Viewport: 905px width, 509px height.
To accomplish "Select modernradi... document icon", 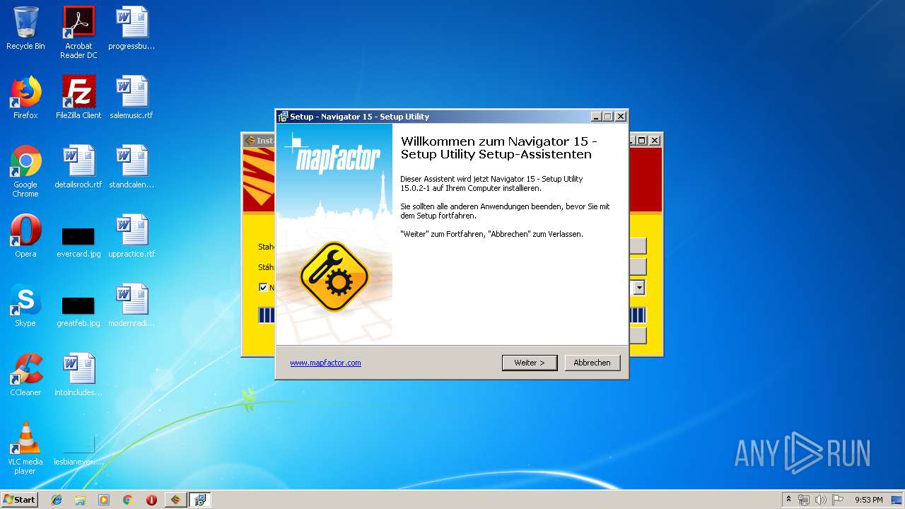I will point(132,305).
